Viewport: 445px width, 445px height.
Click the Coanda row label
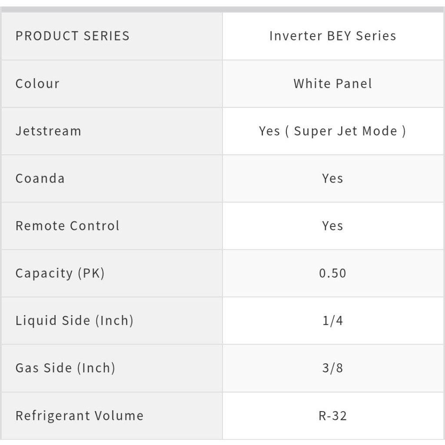(x=40, y=178)
